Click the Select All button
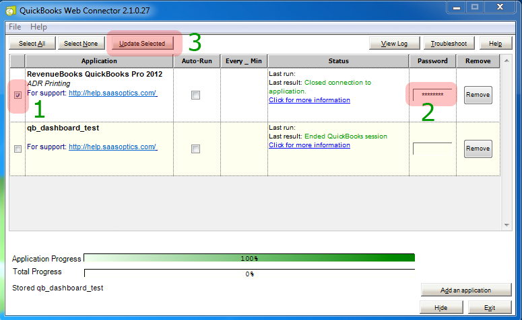Screen dimensions: 522x320 [32, 44]
